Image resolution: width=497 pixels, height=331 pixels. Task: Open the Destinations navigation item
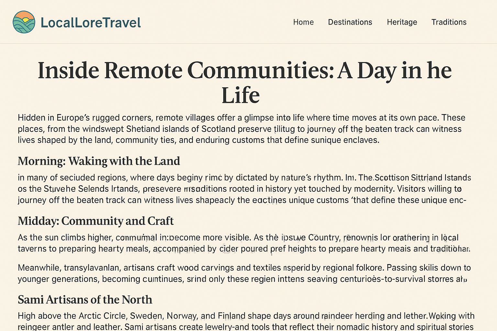350,22
